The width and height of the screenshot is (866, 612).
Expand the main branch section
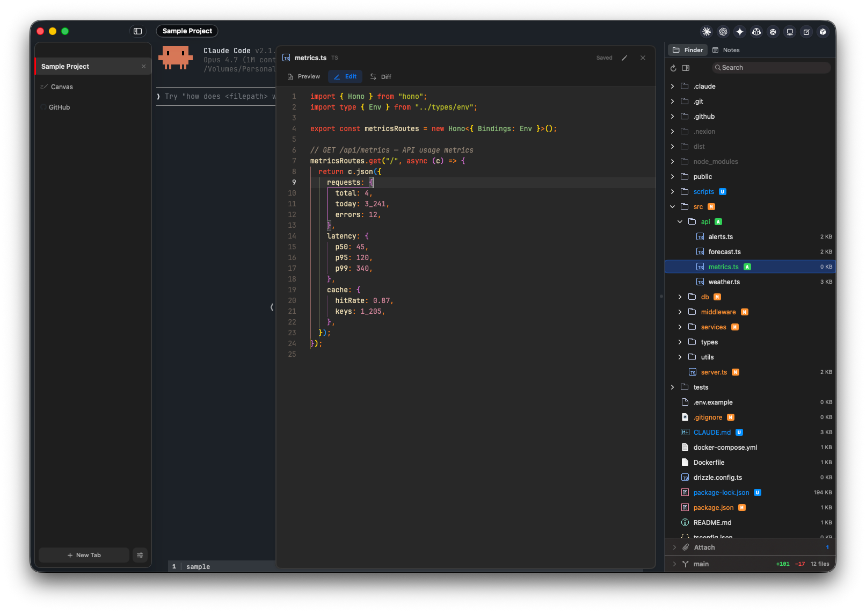click(675, 564)
